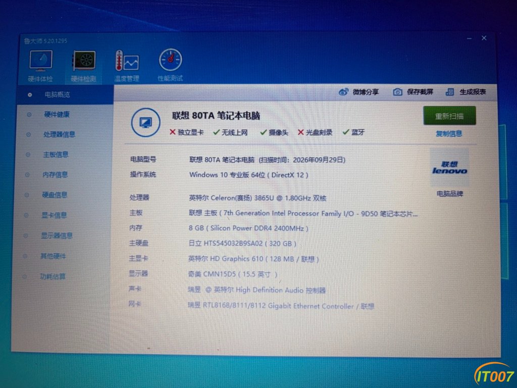Click the heading "联想 80TA 笔记本电脑"
The width and height of the screenshot is (517, 388).
coord(216,116)
